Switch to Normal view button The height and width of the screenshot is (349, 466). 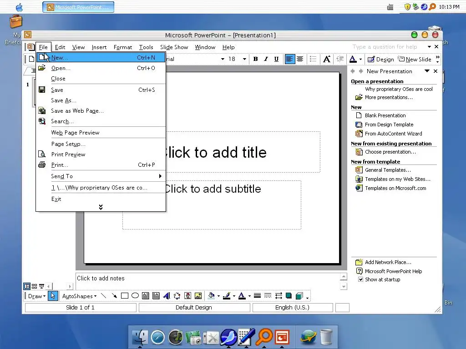click(x=27, y=286)
